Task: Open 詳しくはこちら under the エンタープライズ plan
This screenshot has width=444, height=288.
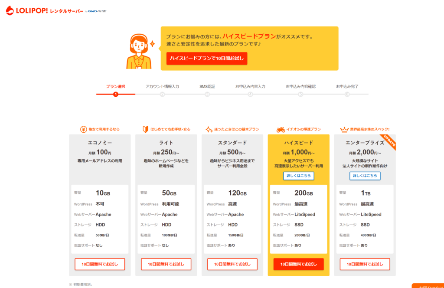Action: point(365,176)
